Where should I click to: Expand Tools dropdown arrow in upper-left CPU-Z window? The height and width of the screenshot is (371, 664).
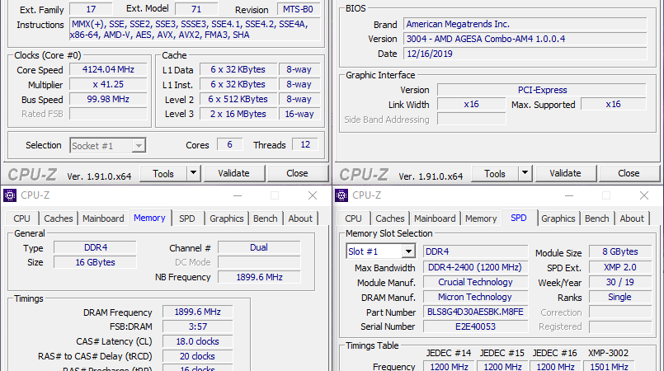click(x=193, y=173)
